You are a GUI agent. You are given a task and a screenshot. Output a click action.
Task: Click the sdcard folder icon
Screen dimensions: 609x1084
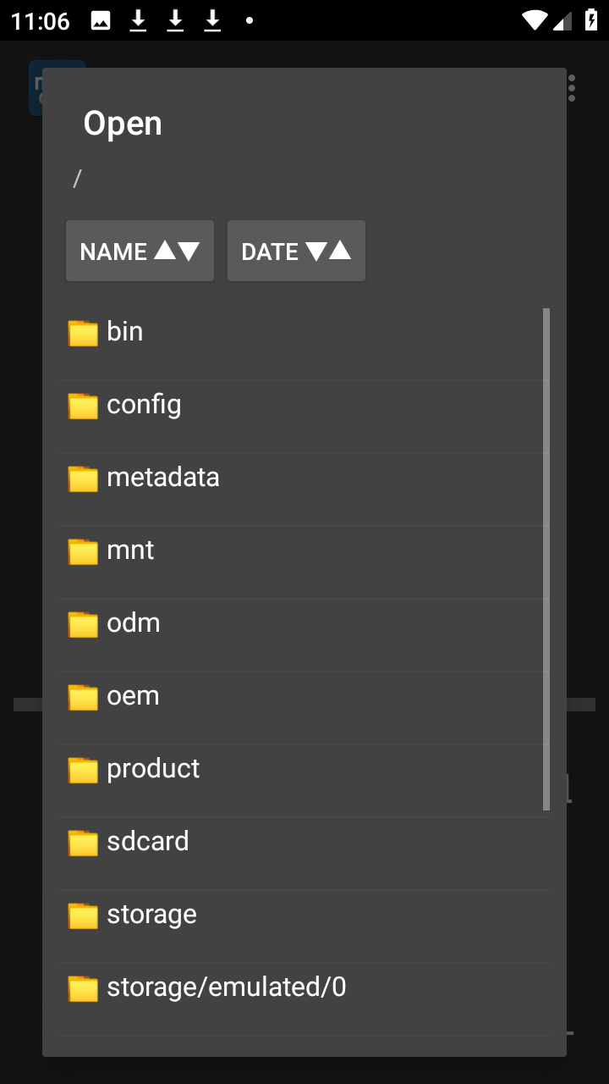tap(83, 843)
